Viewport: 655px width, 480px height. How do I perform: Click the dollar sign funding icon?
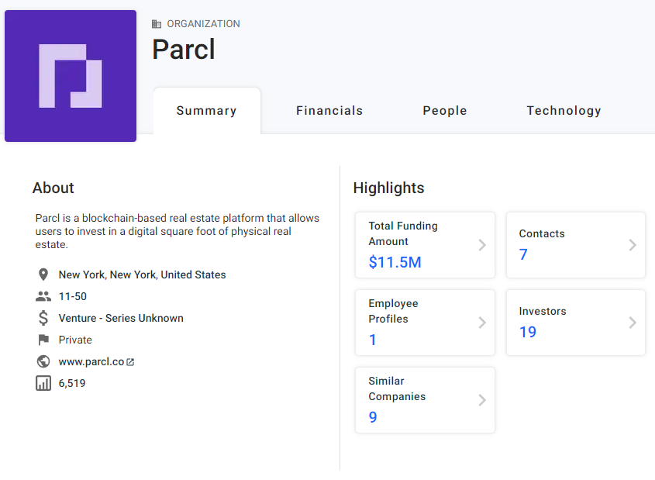tap(43, 318)
